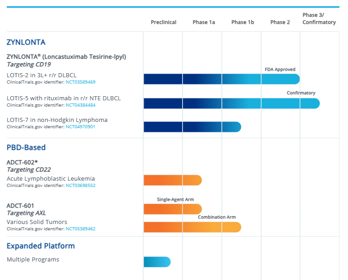
Task: Click the Phase 2 column header
Action: (x=280, y=22)
